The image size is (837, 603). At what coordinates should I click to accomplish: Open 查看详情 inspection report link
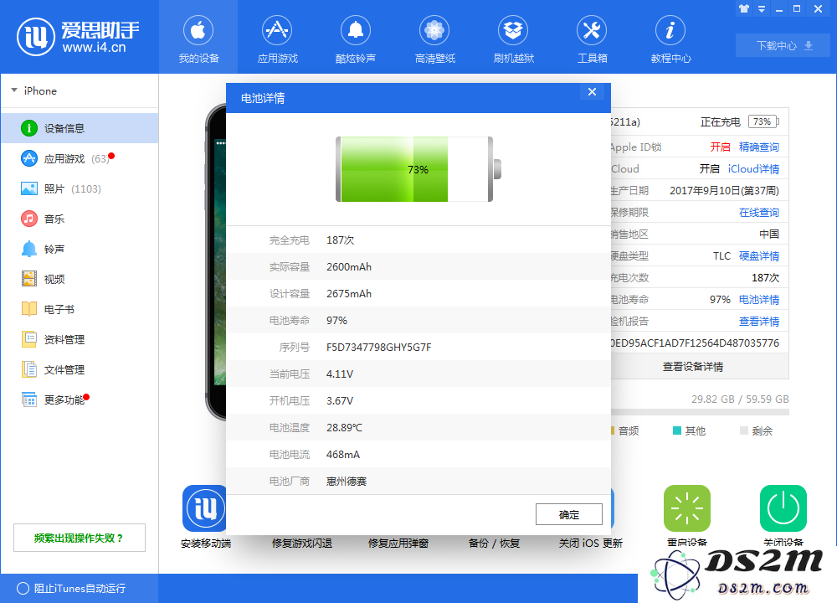click(758, 322)
